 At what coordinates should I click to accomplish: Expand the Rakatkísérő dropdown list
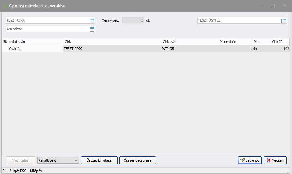click(x=76, y=160)
